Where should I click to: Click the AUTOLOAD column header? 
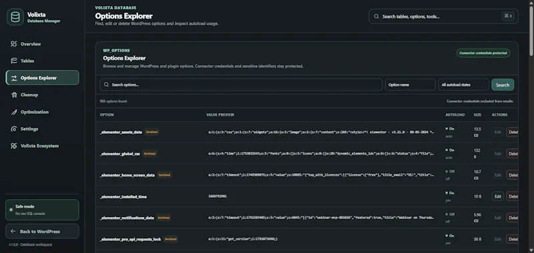(455, 115)
